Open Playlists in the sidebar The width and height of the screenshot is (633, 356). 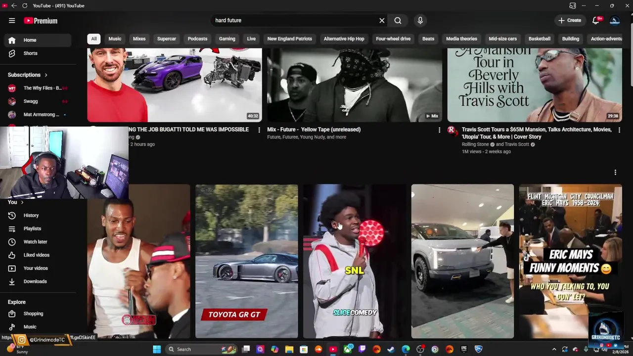click(x=38, y=228)
